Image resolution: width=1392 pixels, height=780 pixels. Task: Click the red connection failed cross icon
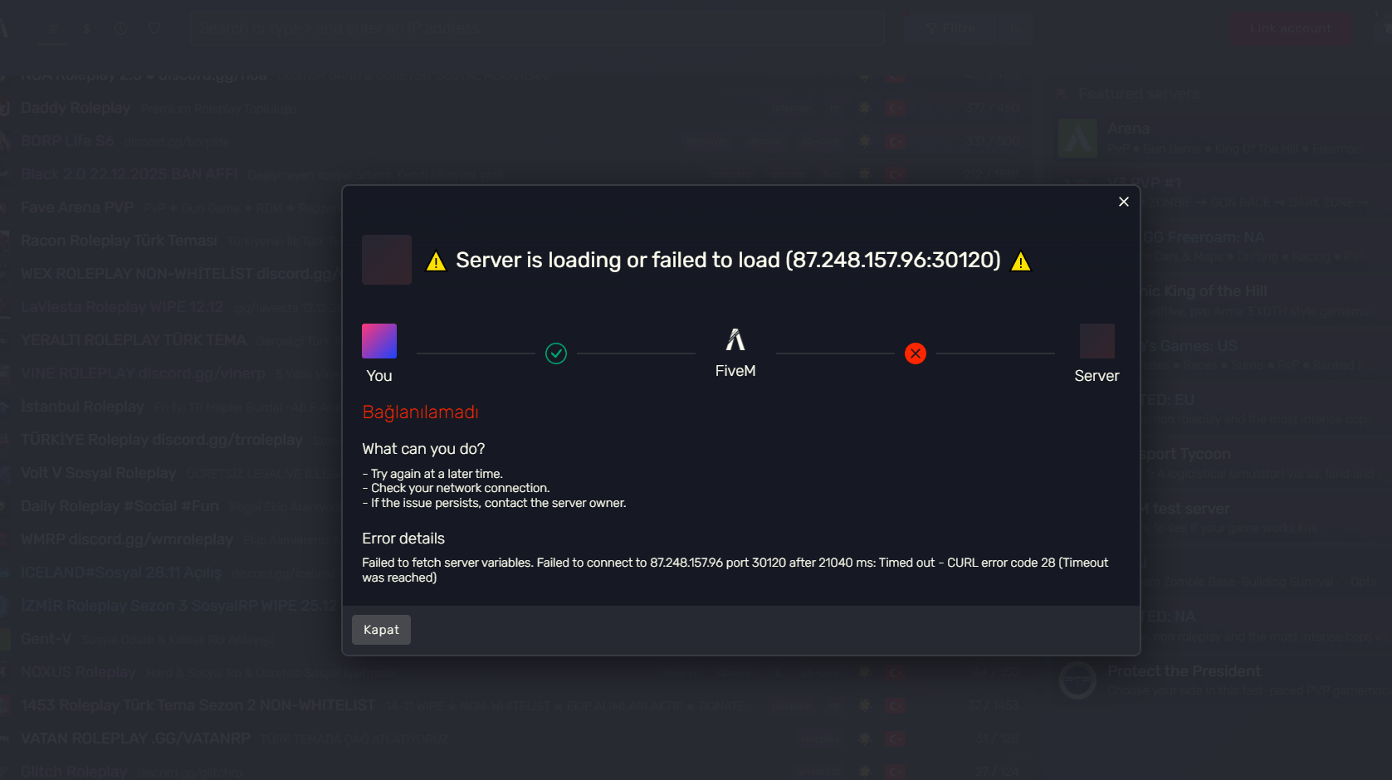pyautogui.click(x=916, y=353)
